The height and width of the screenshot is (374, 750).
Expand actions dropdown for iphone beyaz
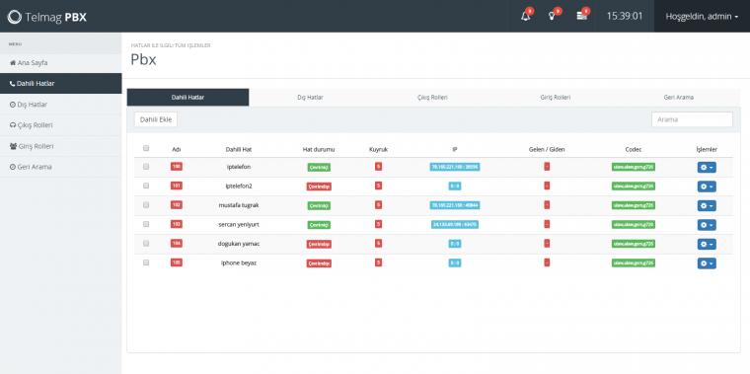click(x=707, y=263)
